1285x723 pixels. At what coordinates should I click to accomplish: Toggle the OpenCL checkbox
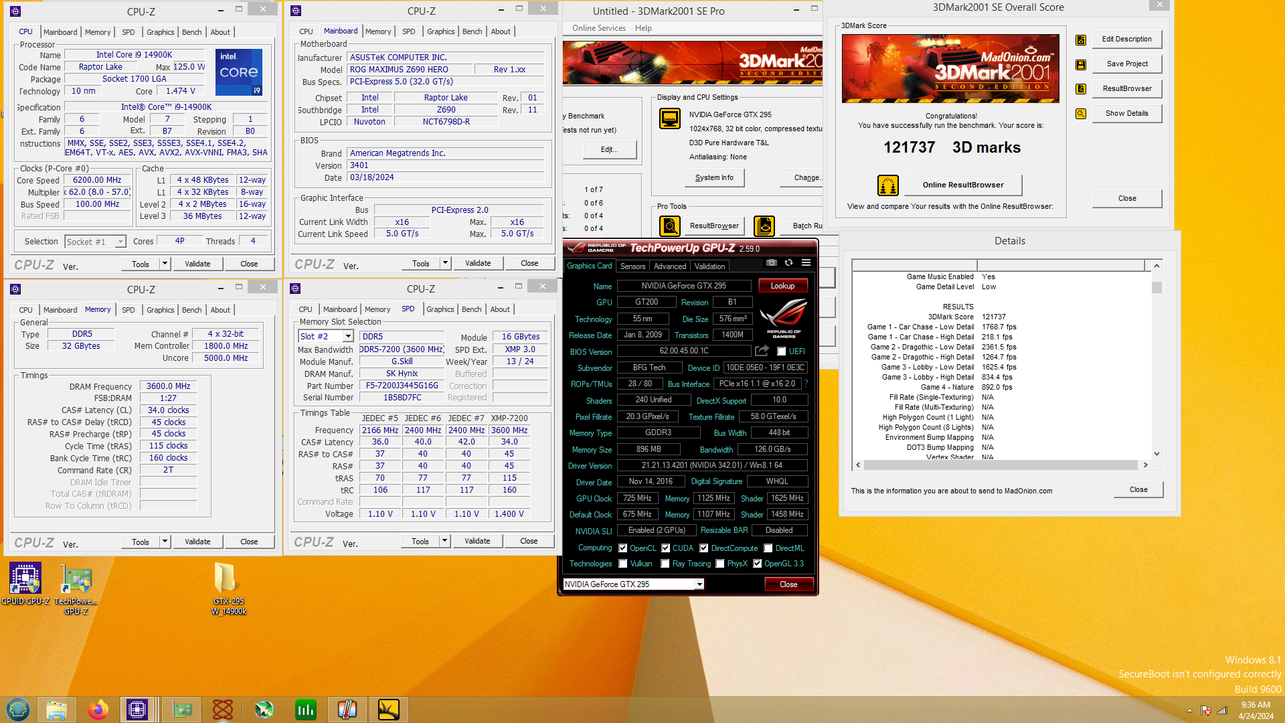click(x=623, y=548)
